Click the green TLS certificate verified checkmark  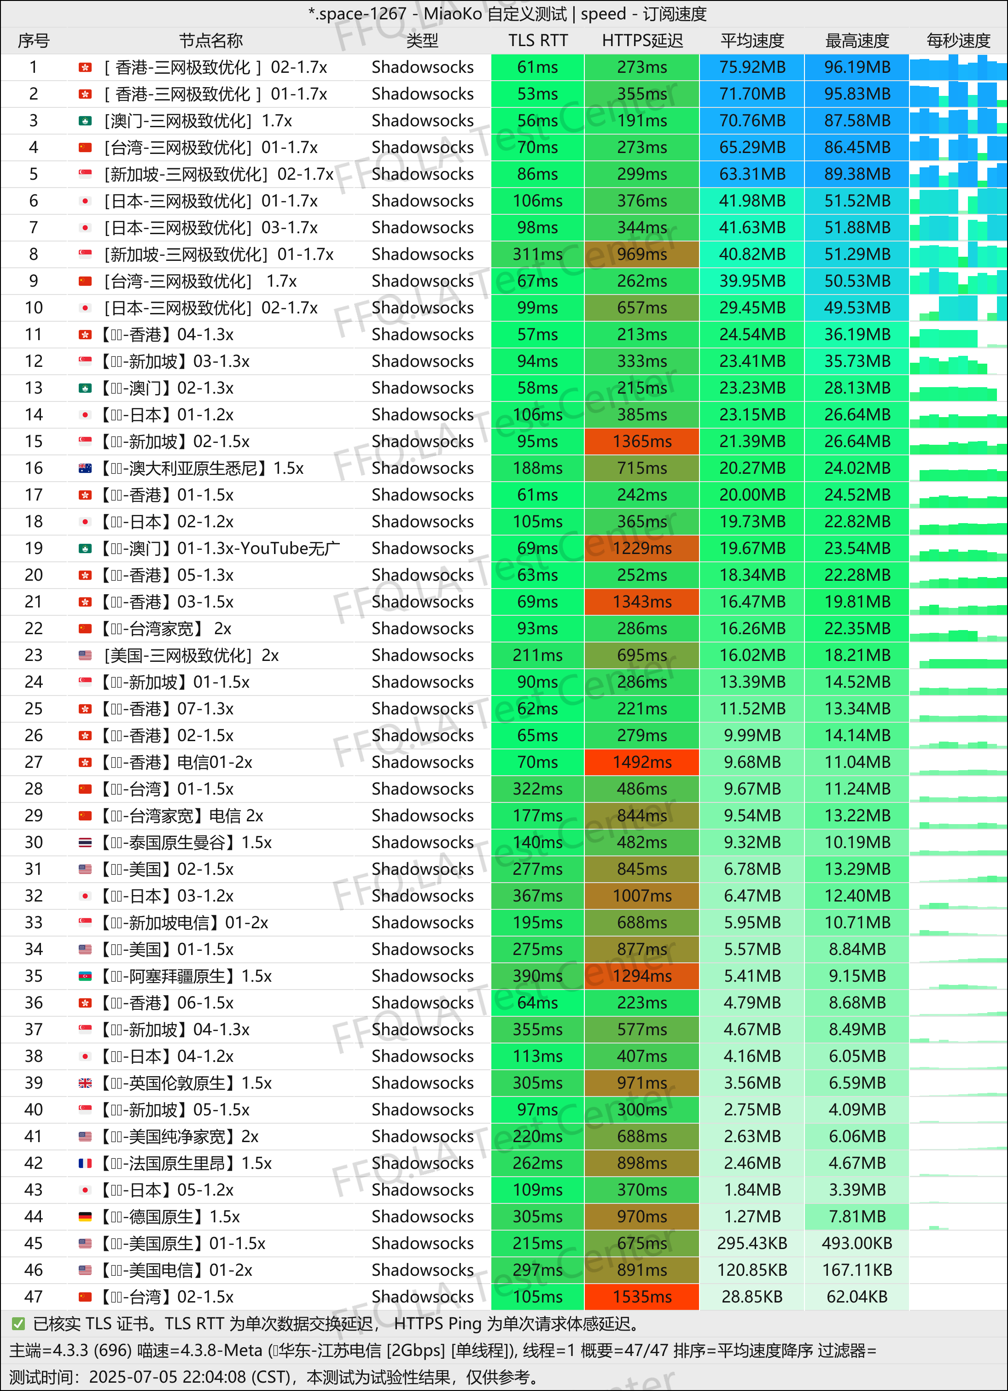pos(18,1324)
